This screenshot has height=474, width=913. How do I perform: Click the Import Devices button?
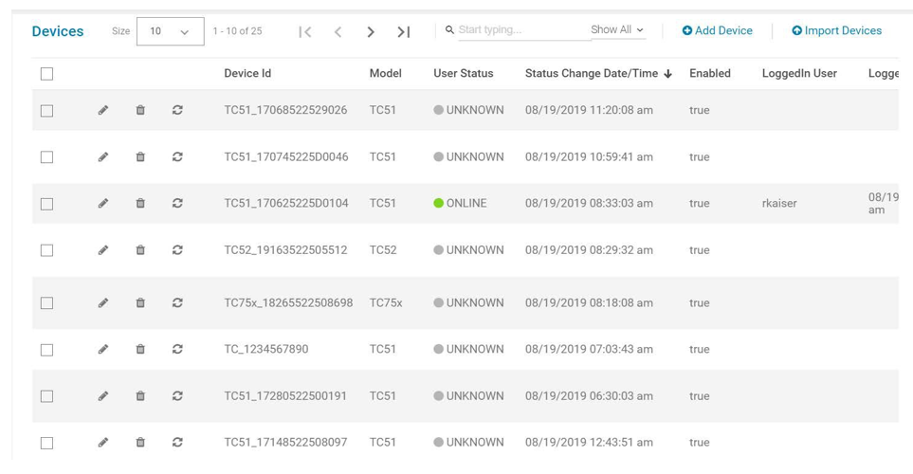point(836,30)
